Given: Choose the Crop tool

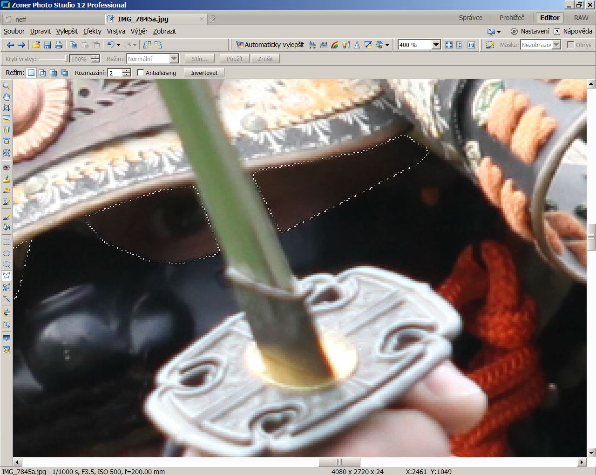Looking at the screenshot, I should click(7, 108).
